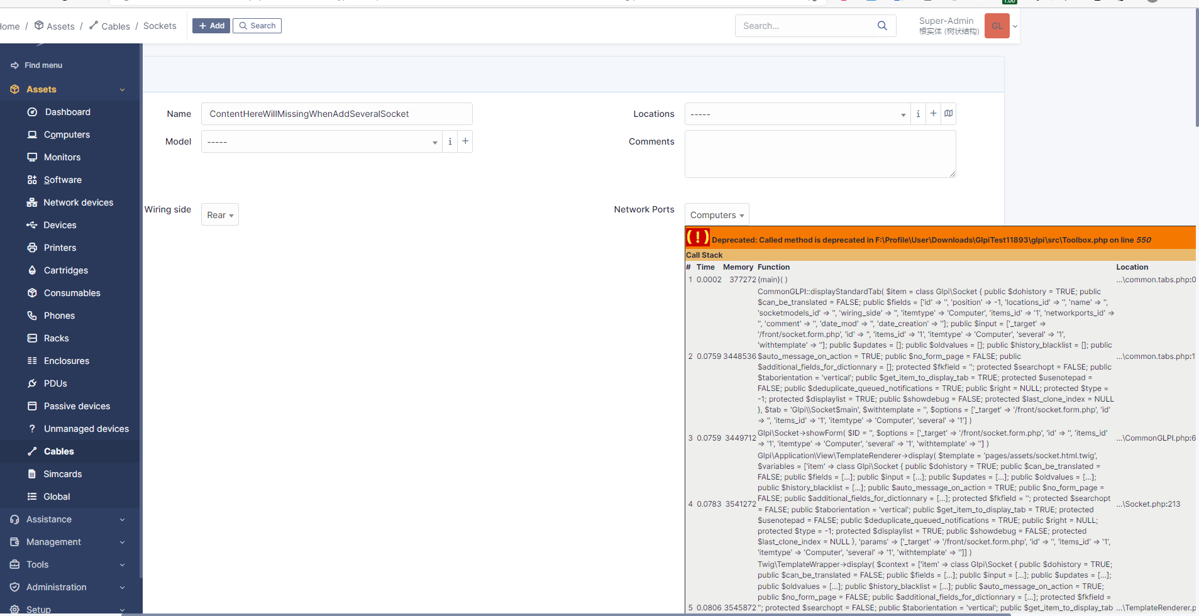Click the Cartridges droplet icon
Screen dimensions: 1199x616
[x=32, y=270]
